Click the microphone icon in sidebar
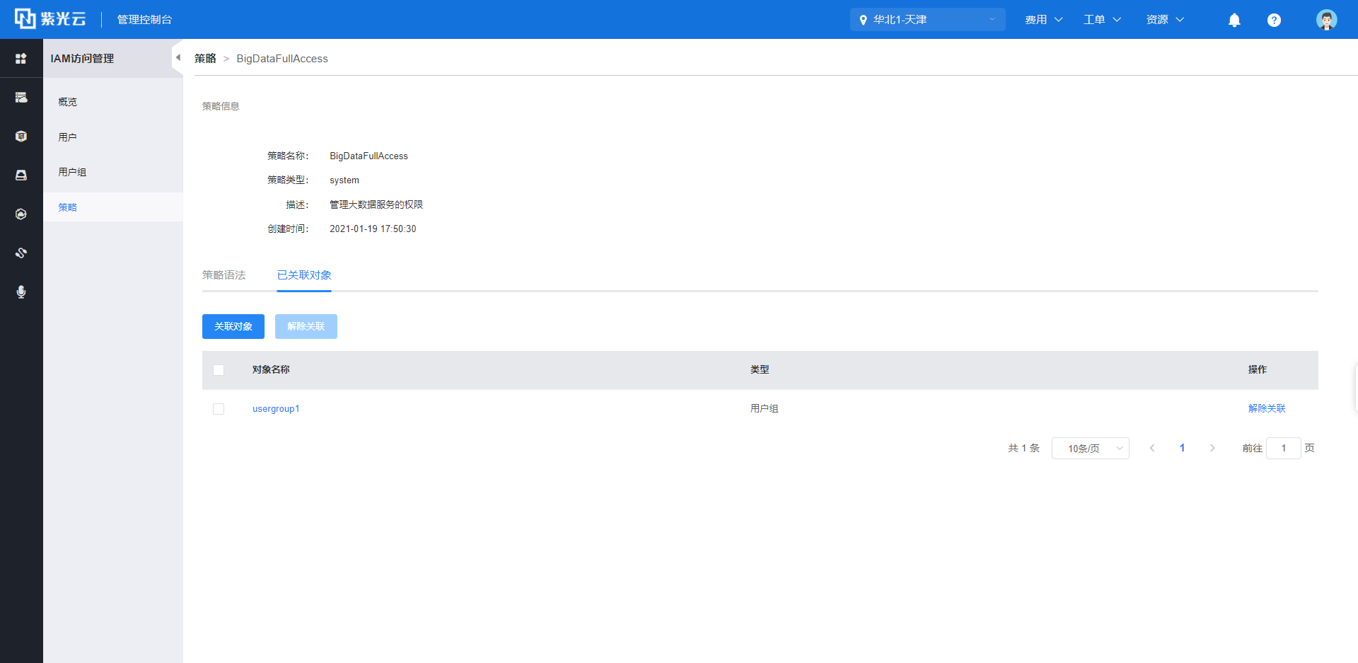Image resolution: width=1358 pixels, height=663 pixels. pyautogui.click(x=21, y=292)
